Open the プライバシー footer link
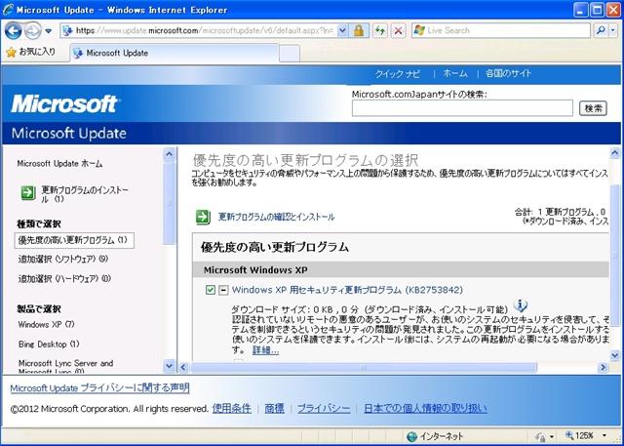The image size is (624, 446). pyautogui.click(x=324, y=408)
